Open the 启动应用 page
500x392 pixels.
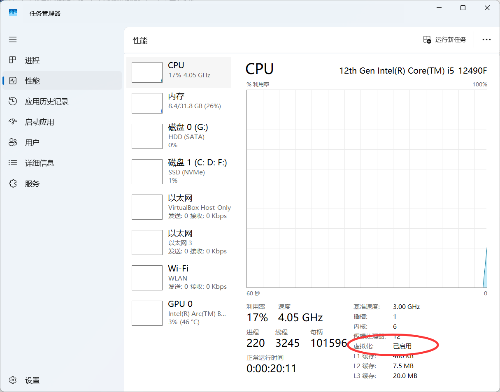[x=62, y=122]
